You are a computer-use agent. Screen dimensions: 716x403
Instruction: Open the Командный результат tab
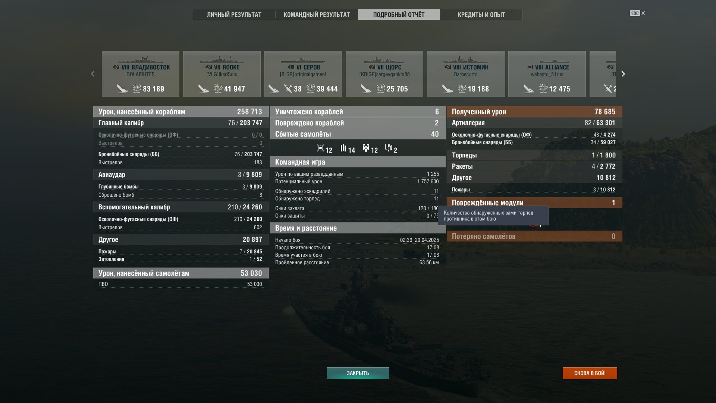coord(317,15)
